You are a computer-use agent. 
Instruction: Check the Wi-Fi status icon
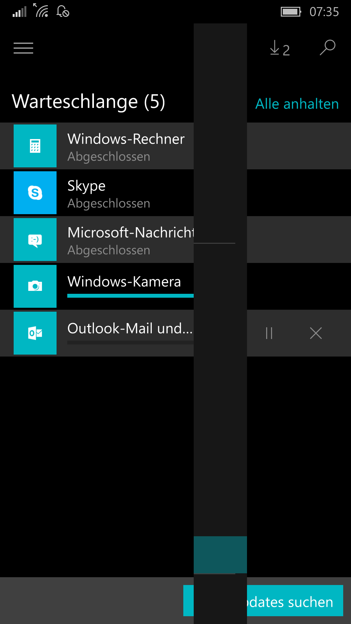[x=41, y=10]
